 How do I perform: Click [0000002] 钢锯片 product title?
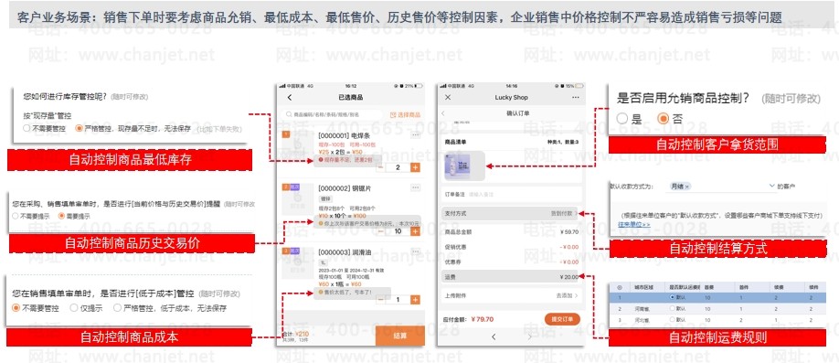click(x=345, y=189)
